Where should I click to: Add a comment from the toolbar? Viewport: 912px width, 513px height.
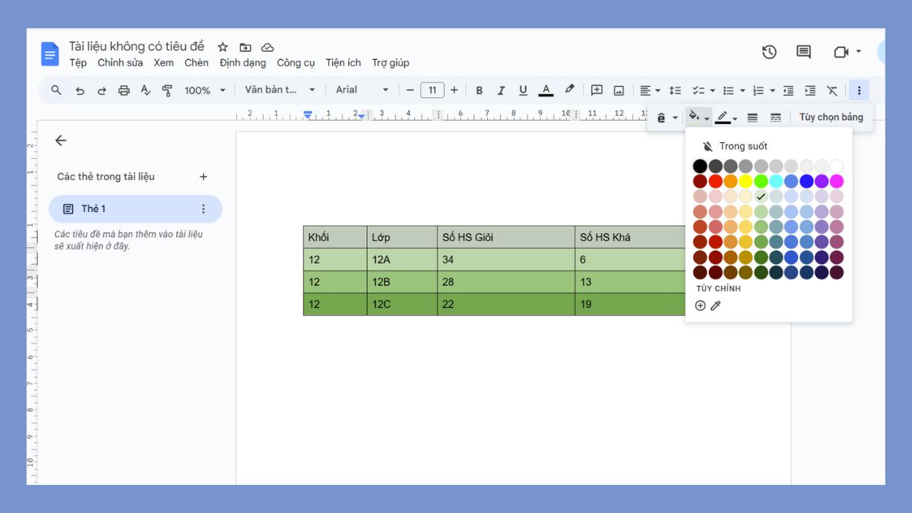(x=597, y=90)
